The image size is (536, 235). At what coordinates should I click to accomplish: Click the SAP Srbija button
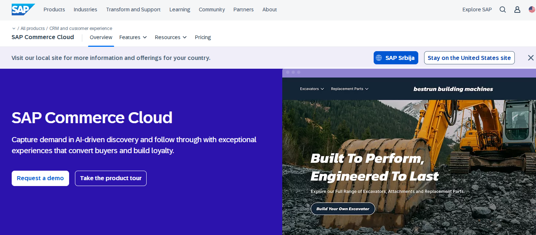click(396, 58)
